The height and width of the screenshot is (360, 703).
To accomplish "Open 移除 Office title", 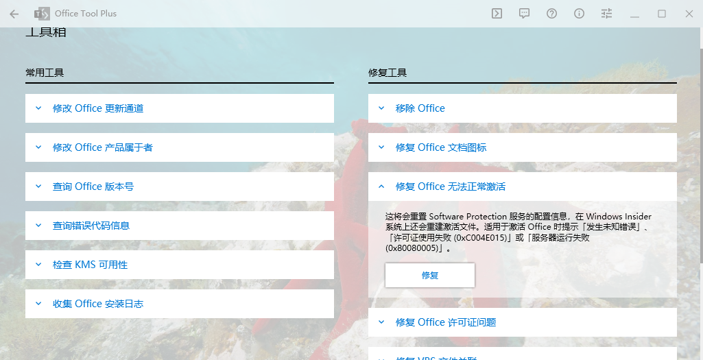I will tap(420, 108).
